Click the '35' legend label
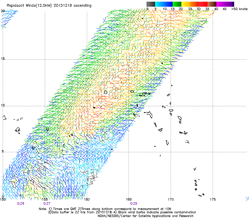Image resolution: width=249 pixels, height=218 pixels. click(207, 9)
